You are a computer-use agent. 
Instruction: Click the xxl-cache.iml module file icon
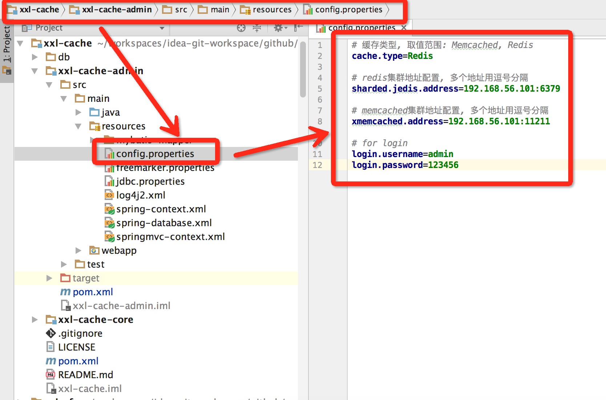click(x=51, y=389)
